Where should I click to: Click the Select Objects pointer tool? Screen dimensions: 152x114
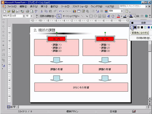coord(59,16)
